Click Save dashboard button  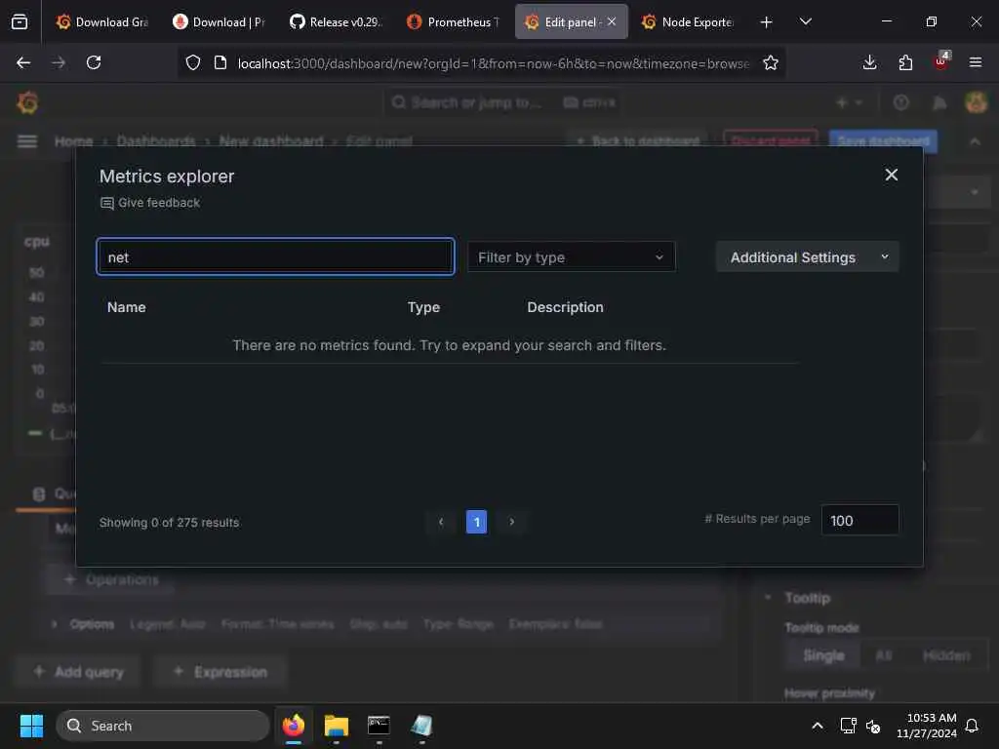pos(883,140)
